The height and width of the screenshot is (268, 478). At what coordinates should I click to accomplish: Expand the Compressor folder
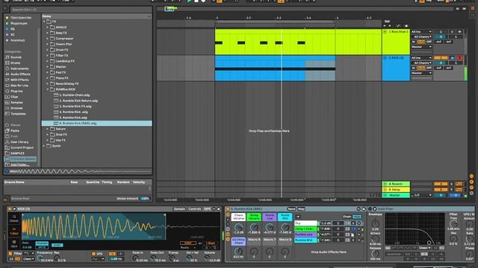48,39
